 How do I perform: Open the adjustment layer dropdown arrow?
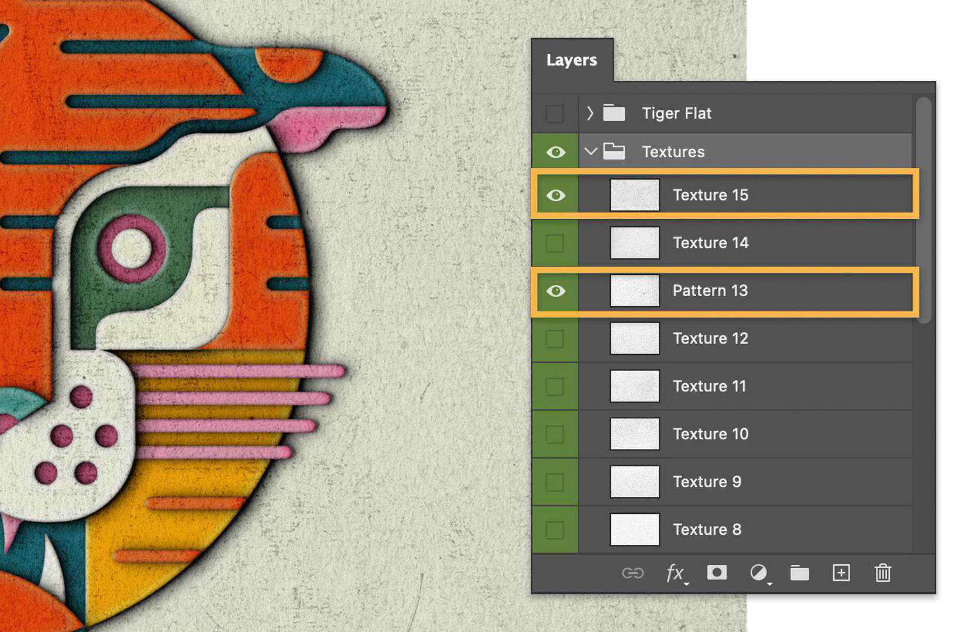pyautogui.click(x=768, y=581)
